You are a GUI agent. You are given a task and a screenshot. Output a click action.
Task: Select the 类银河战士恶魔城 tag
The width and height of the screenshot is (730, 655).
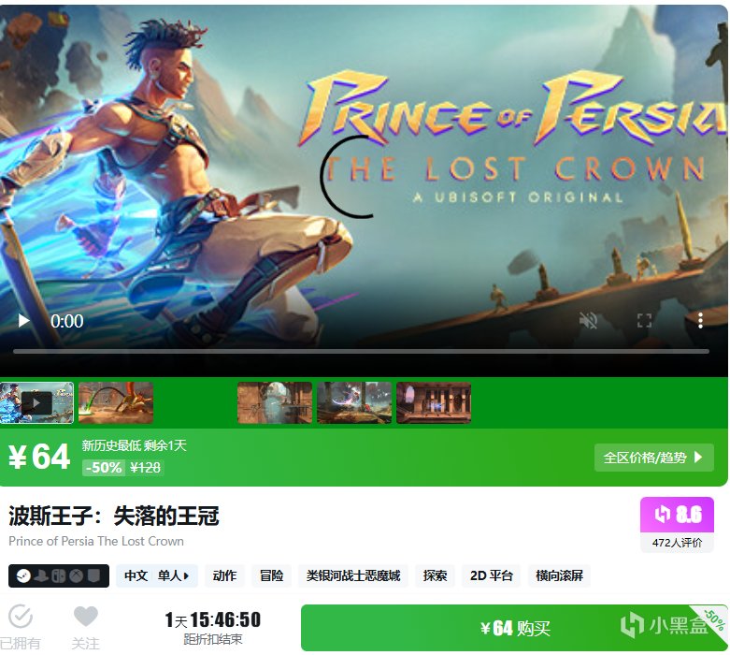click(353, 576)
